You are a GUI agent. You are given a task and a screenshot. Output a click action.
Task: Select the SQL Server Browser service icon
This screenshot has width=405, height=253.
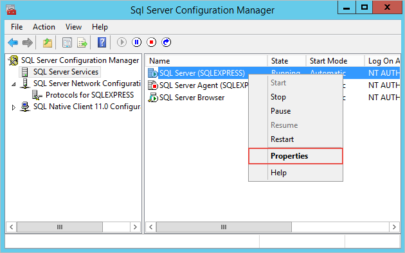point(152,98)
